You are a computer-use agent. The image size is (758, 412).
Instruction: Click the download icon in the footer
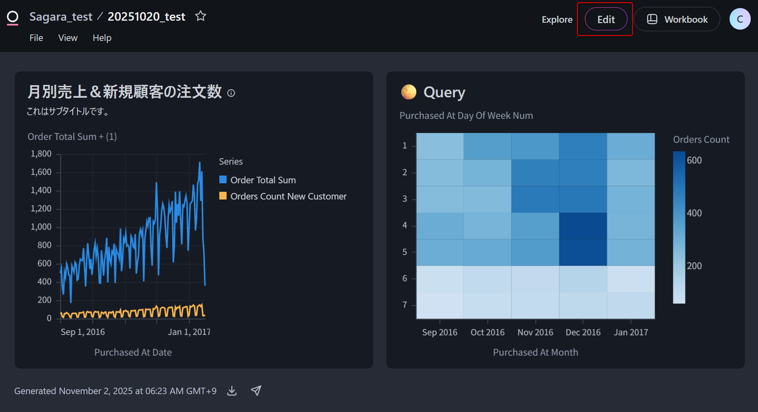[x=232, y=391]
